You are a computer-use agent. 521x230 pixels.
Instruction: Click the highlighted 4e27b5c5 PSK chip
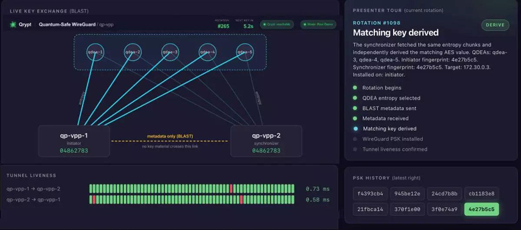(x=482, y=209)
